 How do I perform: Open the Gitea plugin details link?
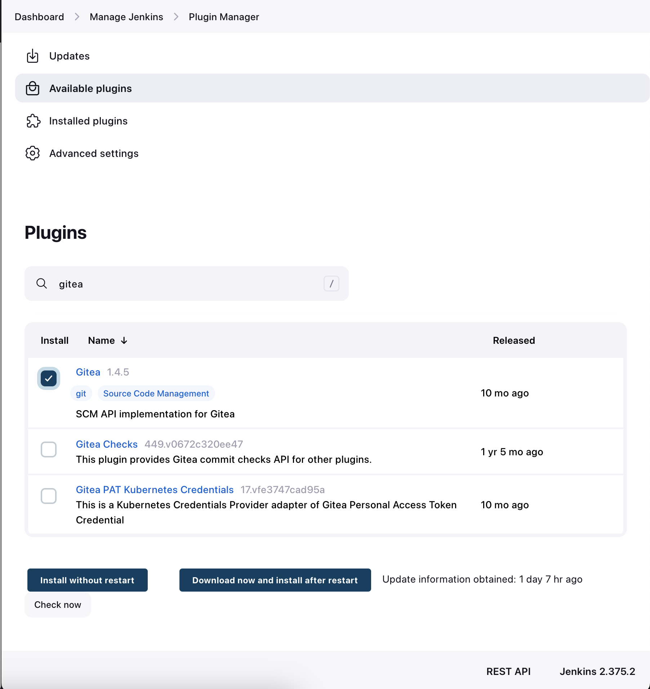[88, 372]
